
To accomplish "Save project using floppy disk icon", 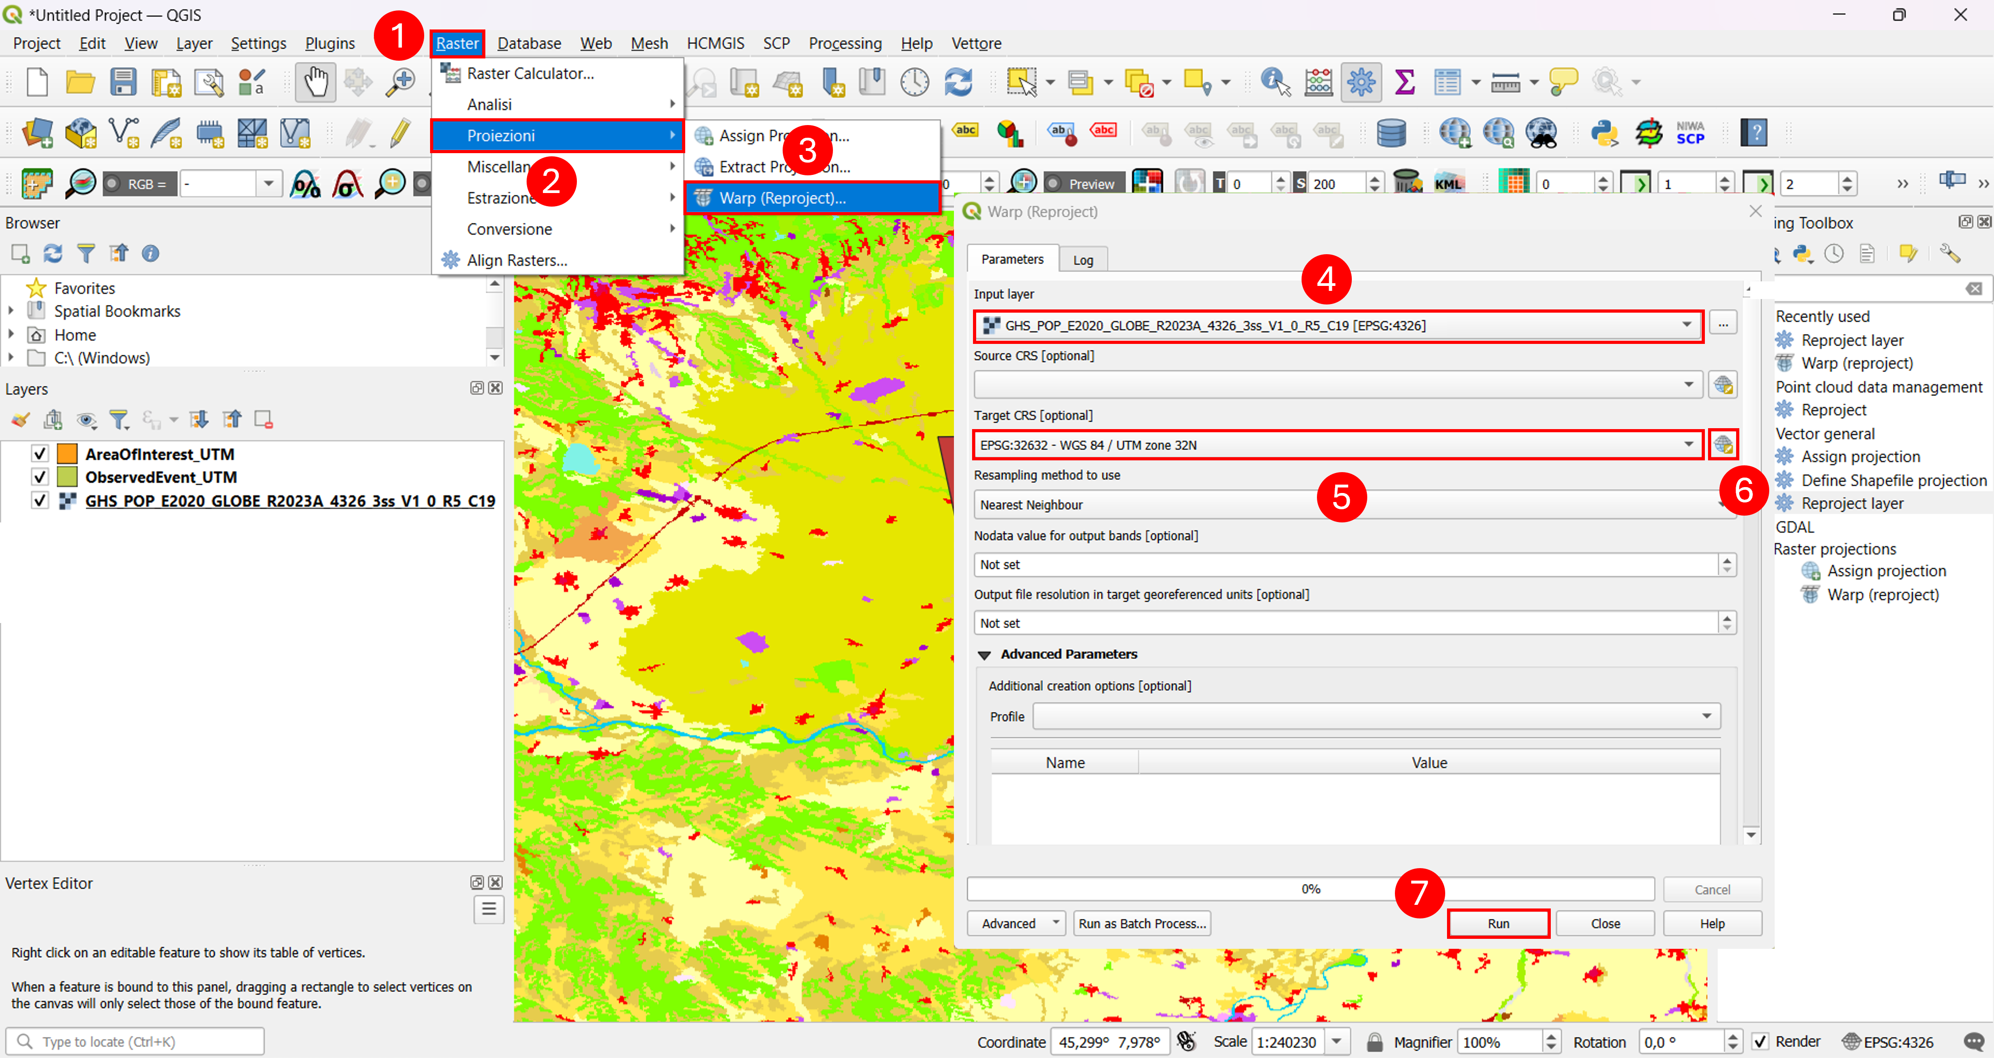I will click(123, 82).
